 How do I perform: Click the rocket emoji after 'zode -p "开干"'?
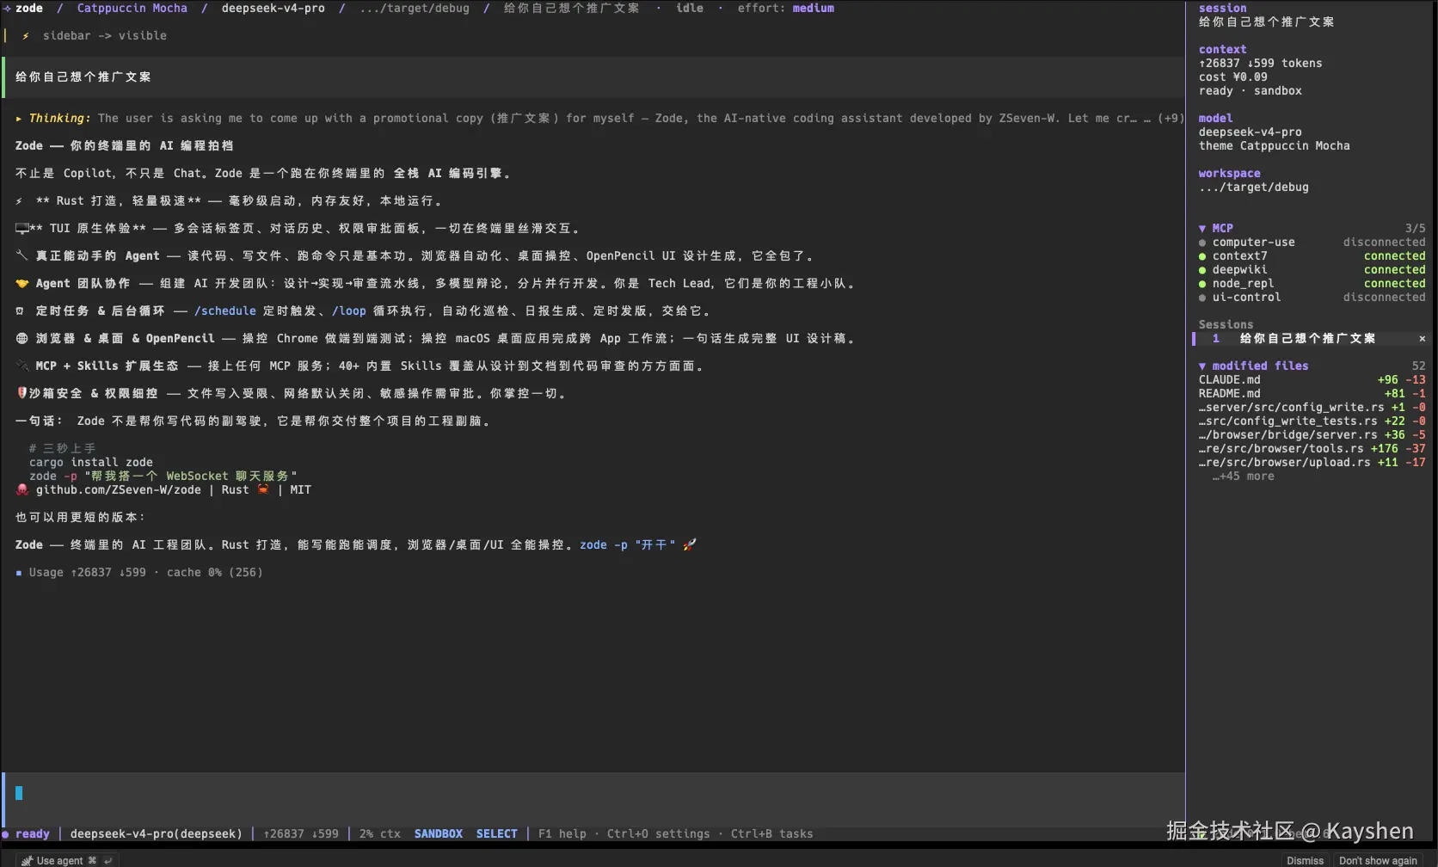[690, 545]
